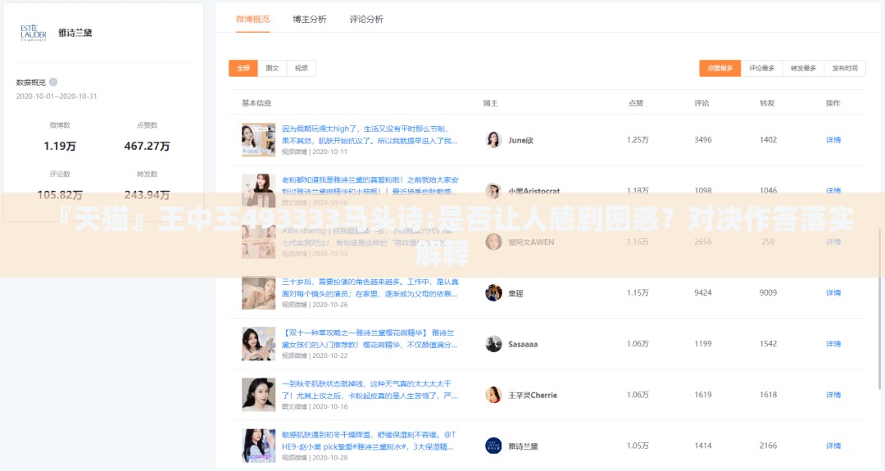Sort posts by 评论最多
Viewport: 885px width, 471px height.
point(762,68)
